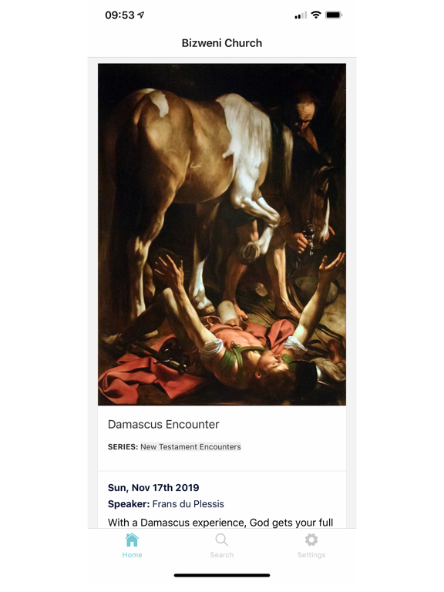Tap the battery indicator icon
The width and height of the screenshot is (444, 592).
coord(334,15)
